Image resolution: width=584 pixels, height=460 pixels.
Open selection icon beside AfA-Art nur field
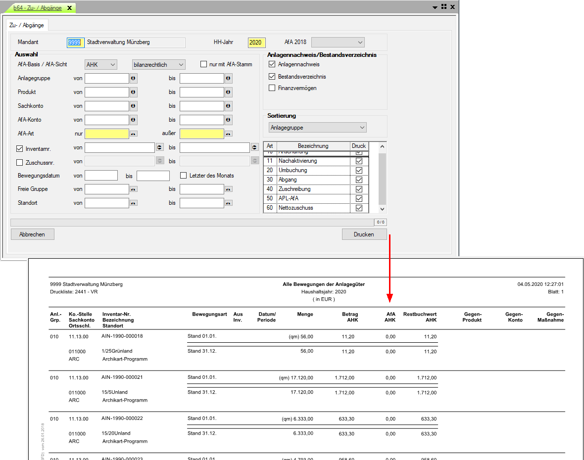(x=133, y=134)
